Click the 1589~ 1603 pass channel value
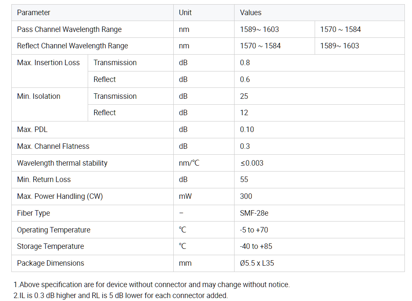412x301 pixels. click(x=259, y=29)
